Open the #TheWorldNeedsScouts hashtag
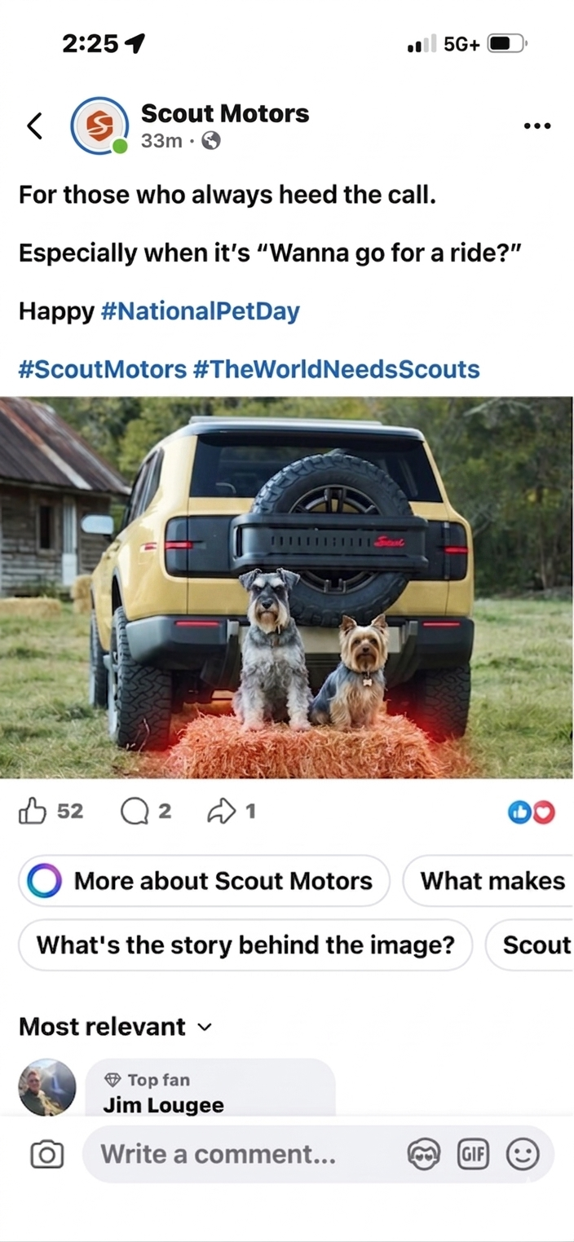Viewport: 574px width, 1242px height. [337, 369]
